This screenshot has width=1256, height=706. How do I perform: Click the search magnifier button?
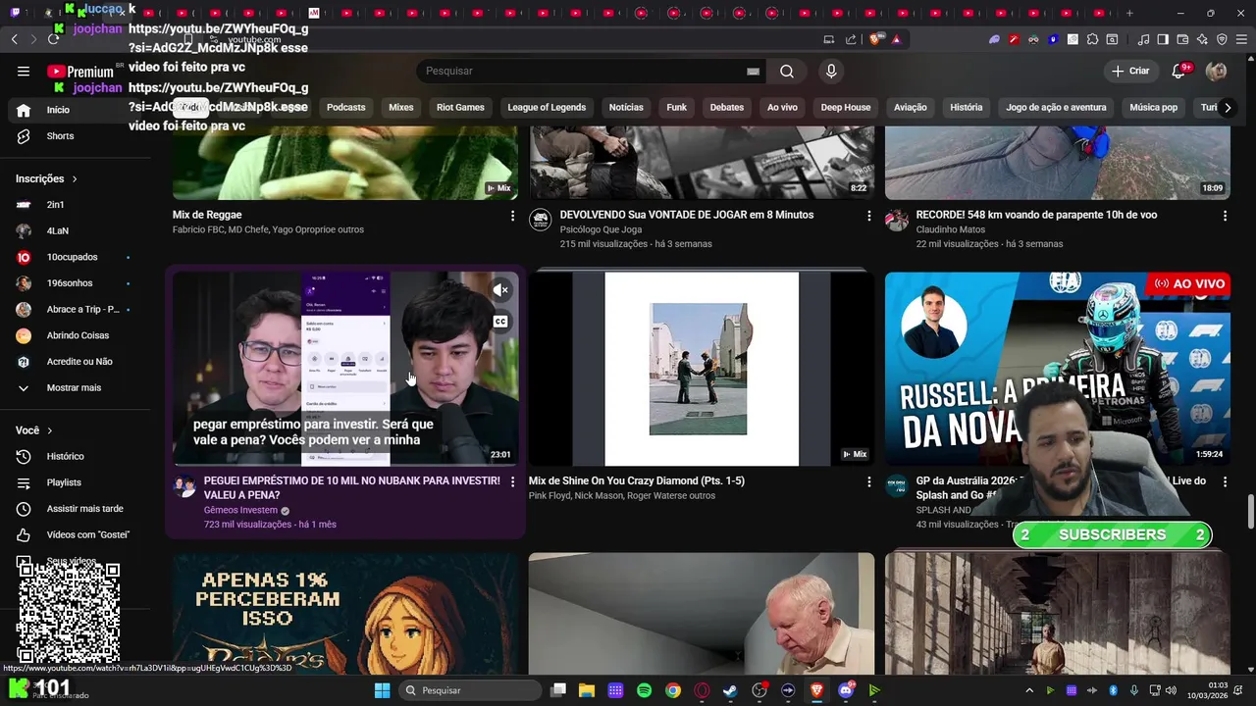787,71
